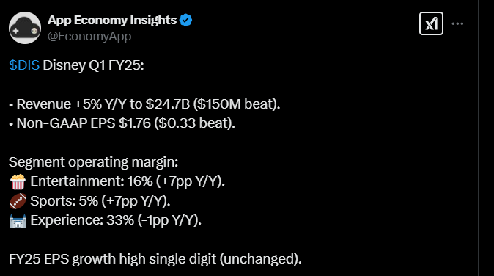Click the Entertainment: 16% text
This screenshot has width=494, height=276.
click(x=92, y=181)
